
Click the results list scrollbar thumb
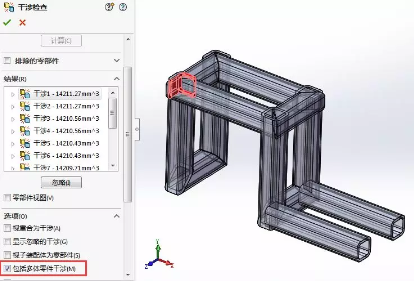coord(113,113)
